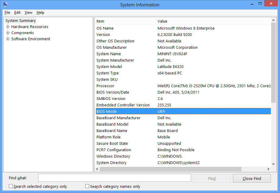Click the scroll up arrow of the details list
Screen dimensions: 280x193
tap(273, 20)
